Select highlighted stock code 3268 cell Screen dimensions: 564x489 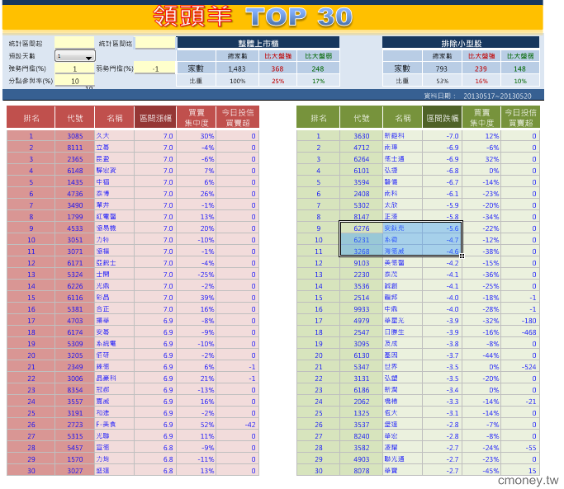click(x=362, y=252)
